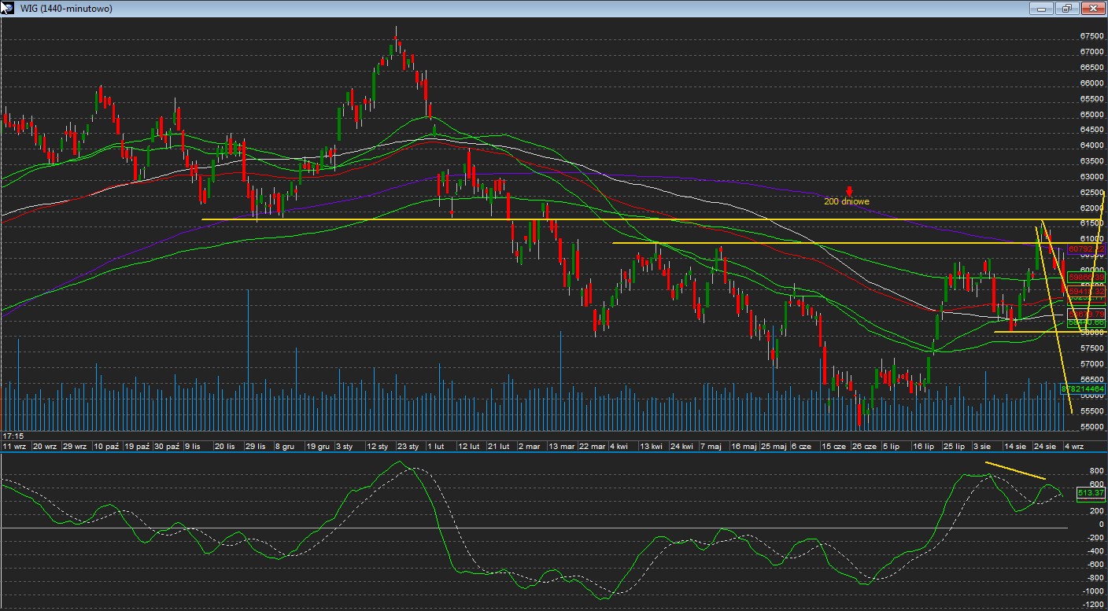This screenshot has width=1108, height=611.
Task: Click the oscillator value label 513.37
Action: [x=1091, y=493]
